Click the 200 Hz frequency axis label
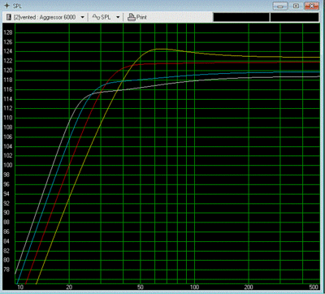The height and width of the screenshot is (294, 325). (249, 288)
